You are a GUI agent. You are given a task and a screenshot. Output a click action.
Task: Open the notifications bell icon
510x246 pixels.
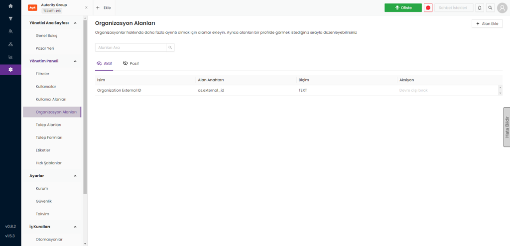click(x=480, y=8)
